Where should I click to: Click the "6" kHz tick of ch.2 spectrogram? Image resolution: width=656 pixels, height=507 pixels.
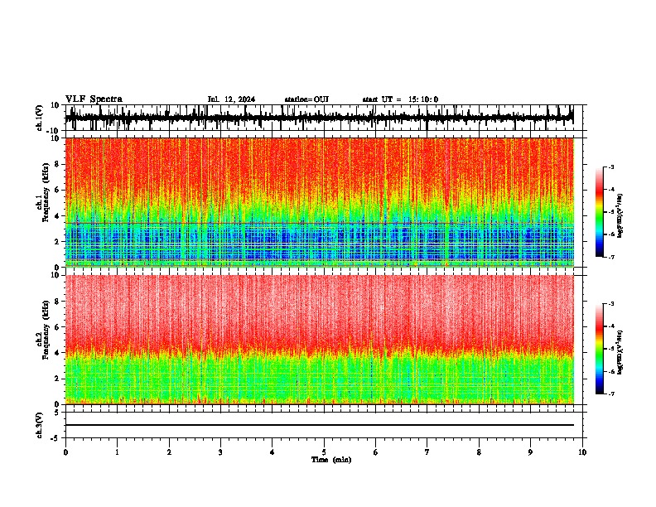(x=57, y=327)
